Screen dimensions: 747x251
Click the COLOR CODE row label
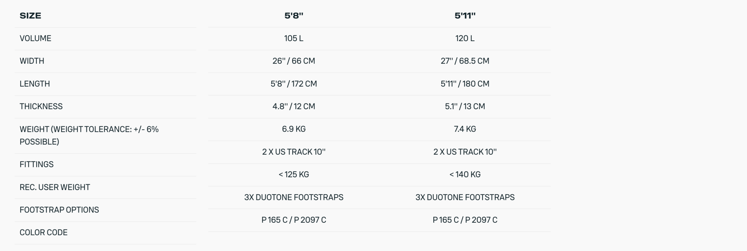(x=43, y=232)
